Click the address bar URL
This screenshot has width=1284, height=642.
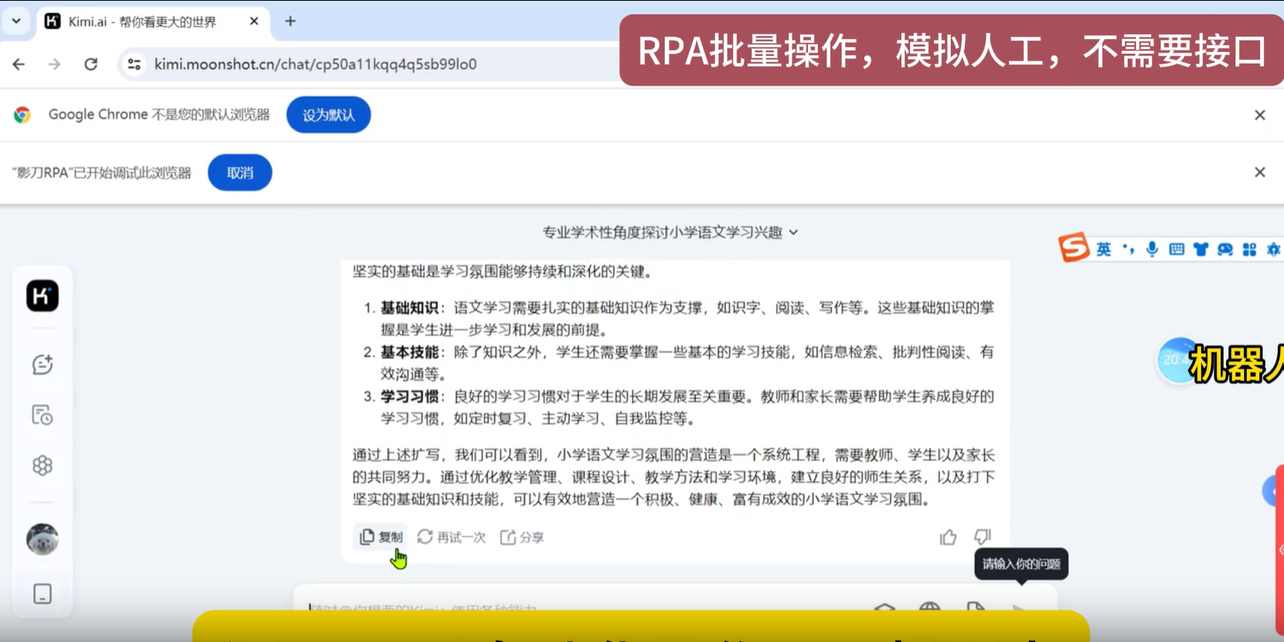click(x=315, y=65)
